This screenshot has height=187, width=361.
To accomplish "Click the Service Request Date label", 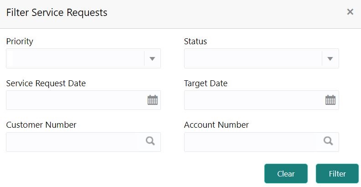I will 46,83.
